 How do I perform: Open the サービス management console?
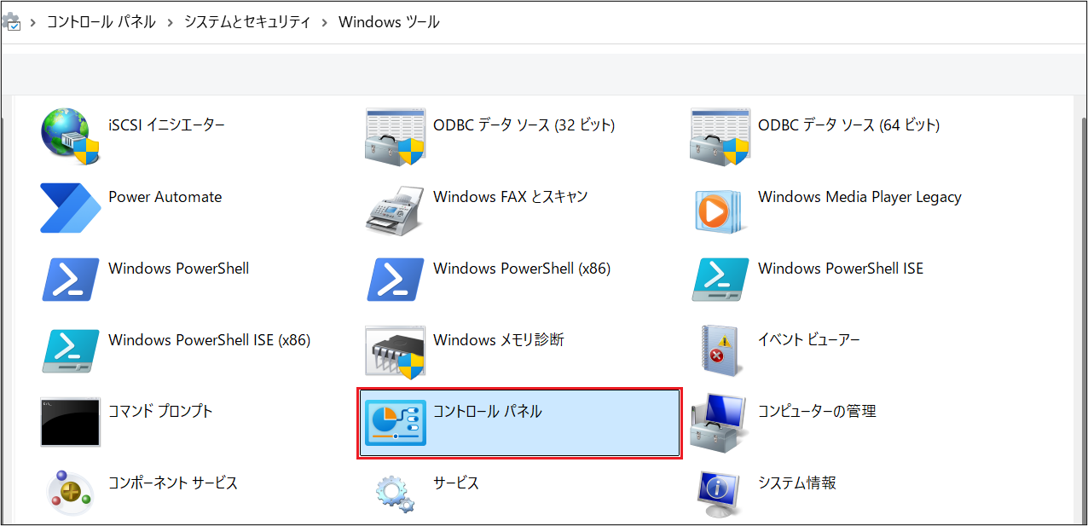pos(456,483)
